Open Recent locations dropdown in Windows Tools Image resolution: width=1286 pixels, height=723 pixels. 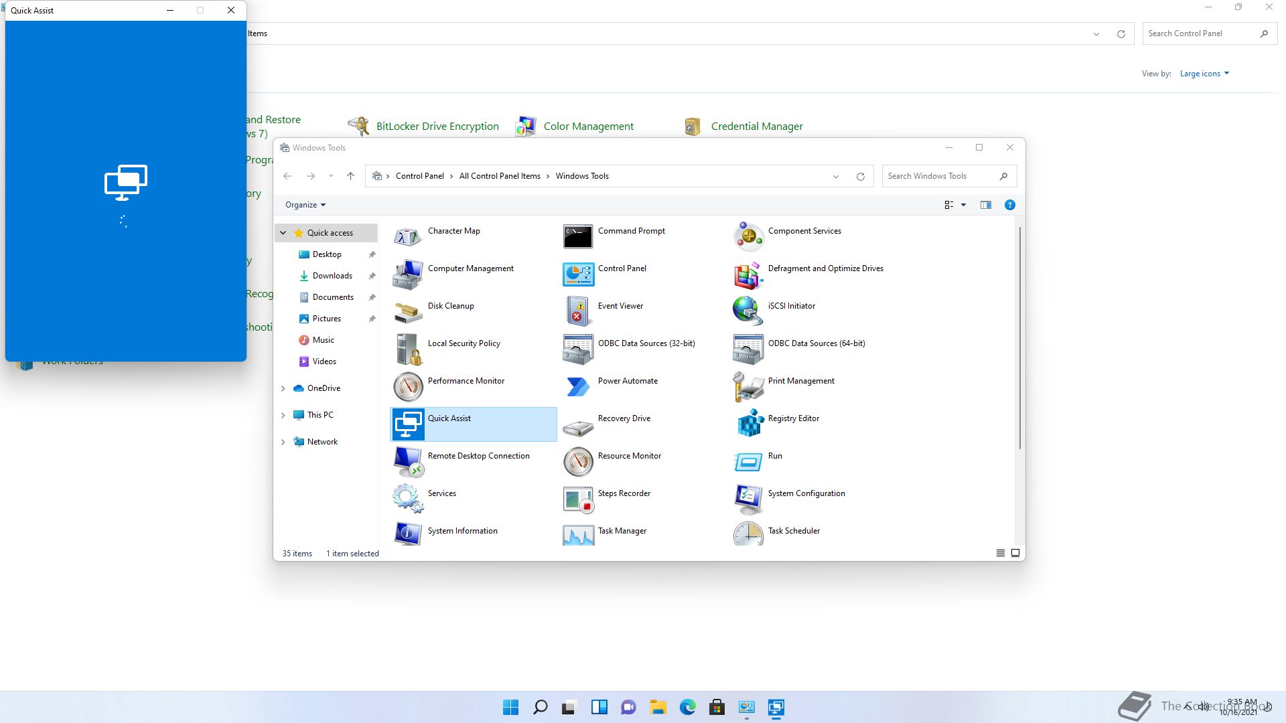[331, 176]
